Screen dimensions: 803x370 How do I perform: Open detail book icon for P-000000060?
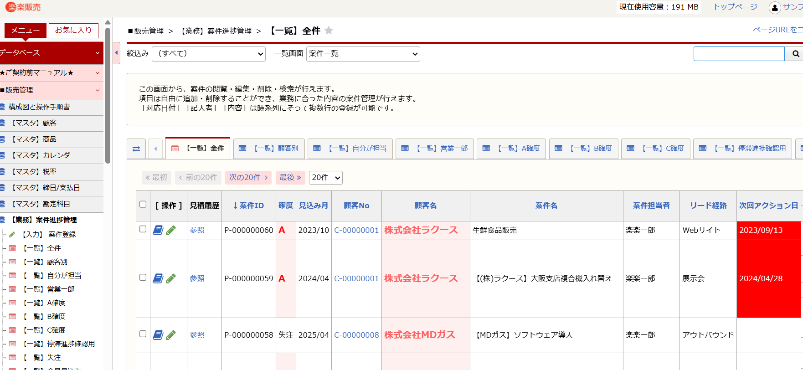click(x=158, y=230)
